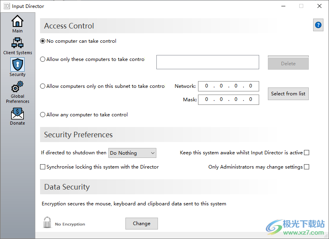The width and height of the screenshot is (329, 239).
Task: Click the padlock No Encryption icon
Action: pyautogui.click(x=47, y=222)
